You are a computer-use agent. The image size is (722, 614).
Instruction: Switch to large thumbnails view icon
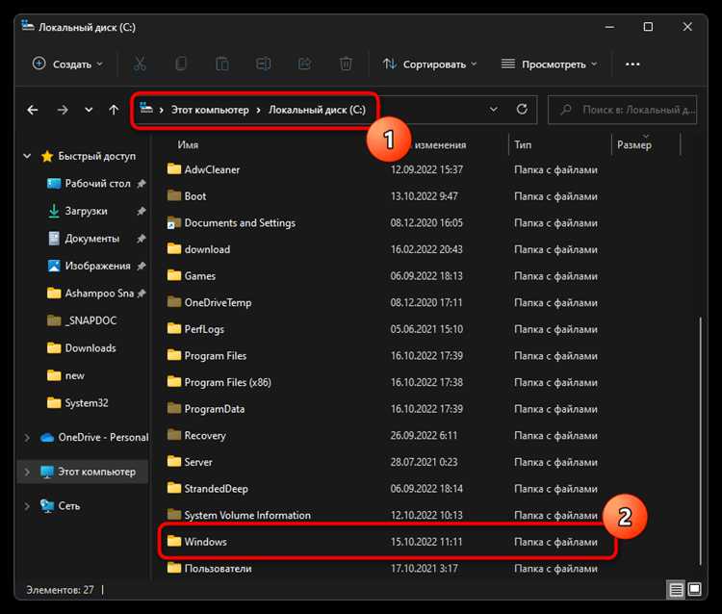tap(694, 589)
